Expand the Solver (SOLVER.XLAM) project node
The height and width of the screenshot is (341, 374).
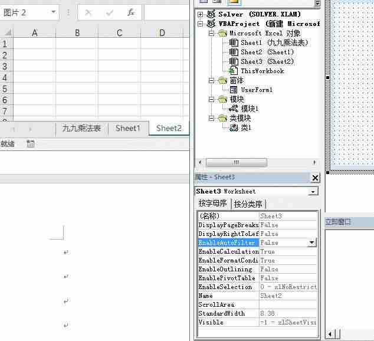(x=201, y=15)
